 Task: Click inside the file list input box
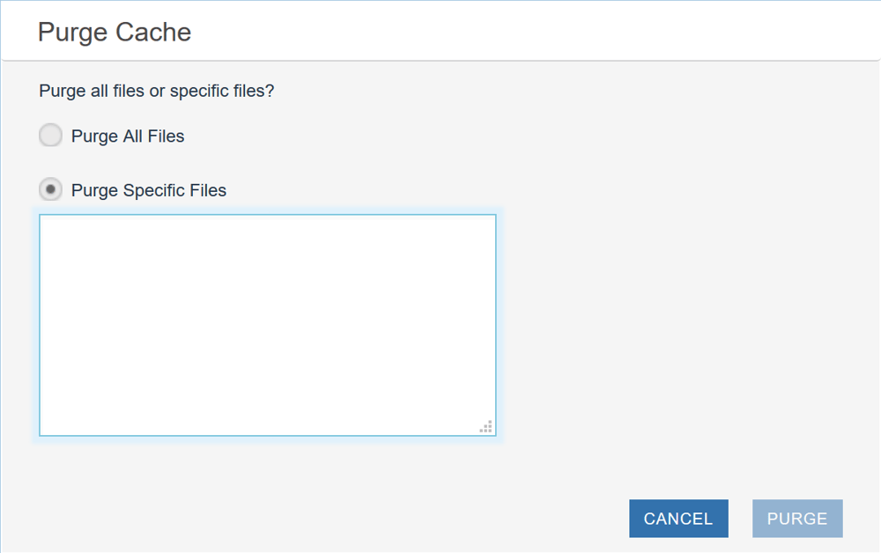(267, 324)
